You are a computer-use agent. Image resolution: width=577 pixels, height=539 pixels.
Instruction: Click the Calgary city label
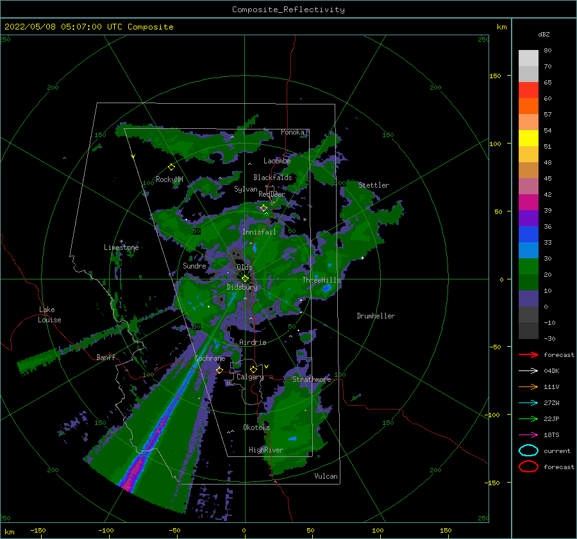click(x=250, y=377)
